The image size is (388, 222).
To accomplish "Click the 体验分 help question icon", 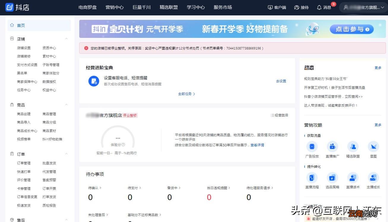I will pos(123,145).
